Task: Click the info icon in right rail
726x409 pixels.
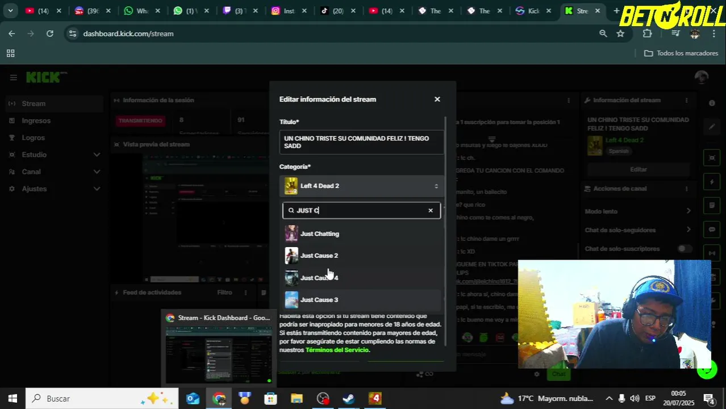Action: (712, 103)
